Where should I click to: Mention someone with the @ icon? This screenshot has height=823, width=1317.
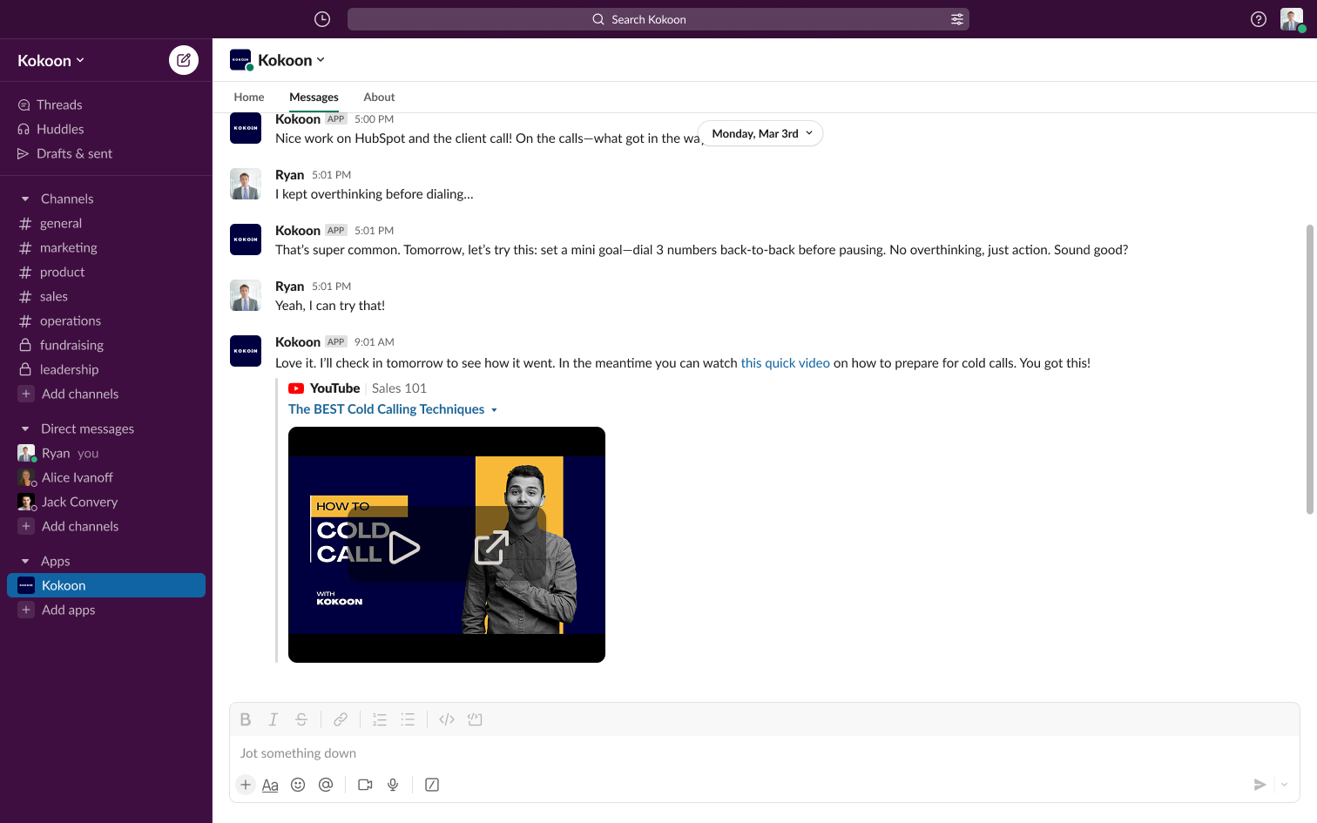(x=326, y=785)
